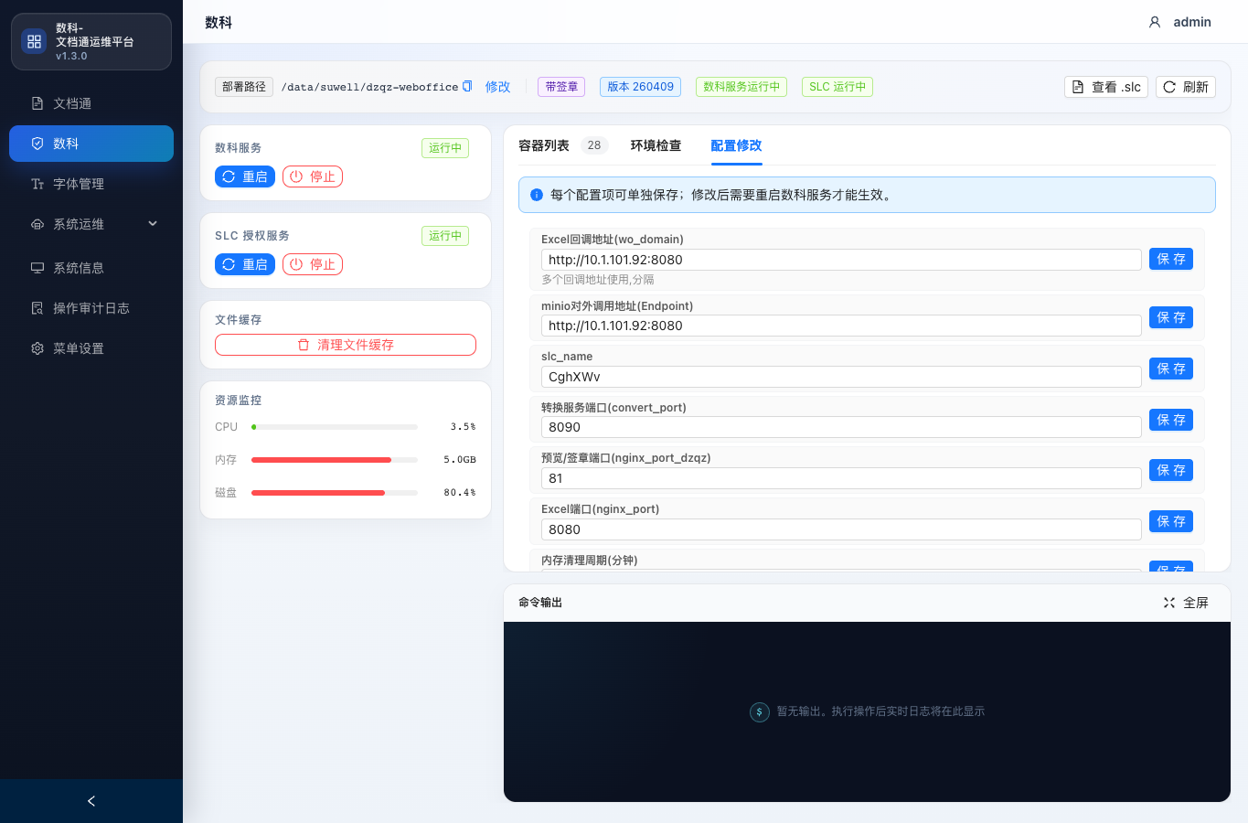Click the SLC 运行中 status tag

pos(837,87)
